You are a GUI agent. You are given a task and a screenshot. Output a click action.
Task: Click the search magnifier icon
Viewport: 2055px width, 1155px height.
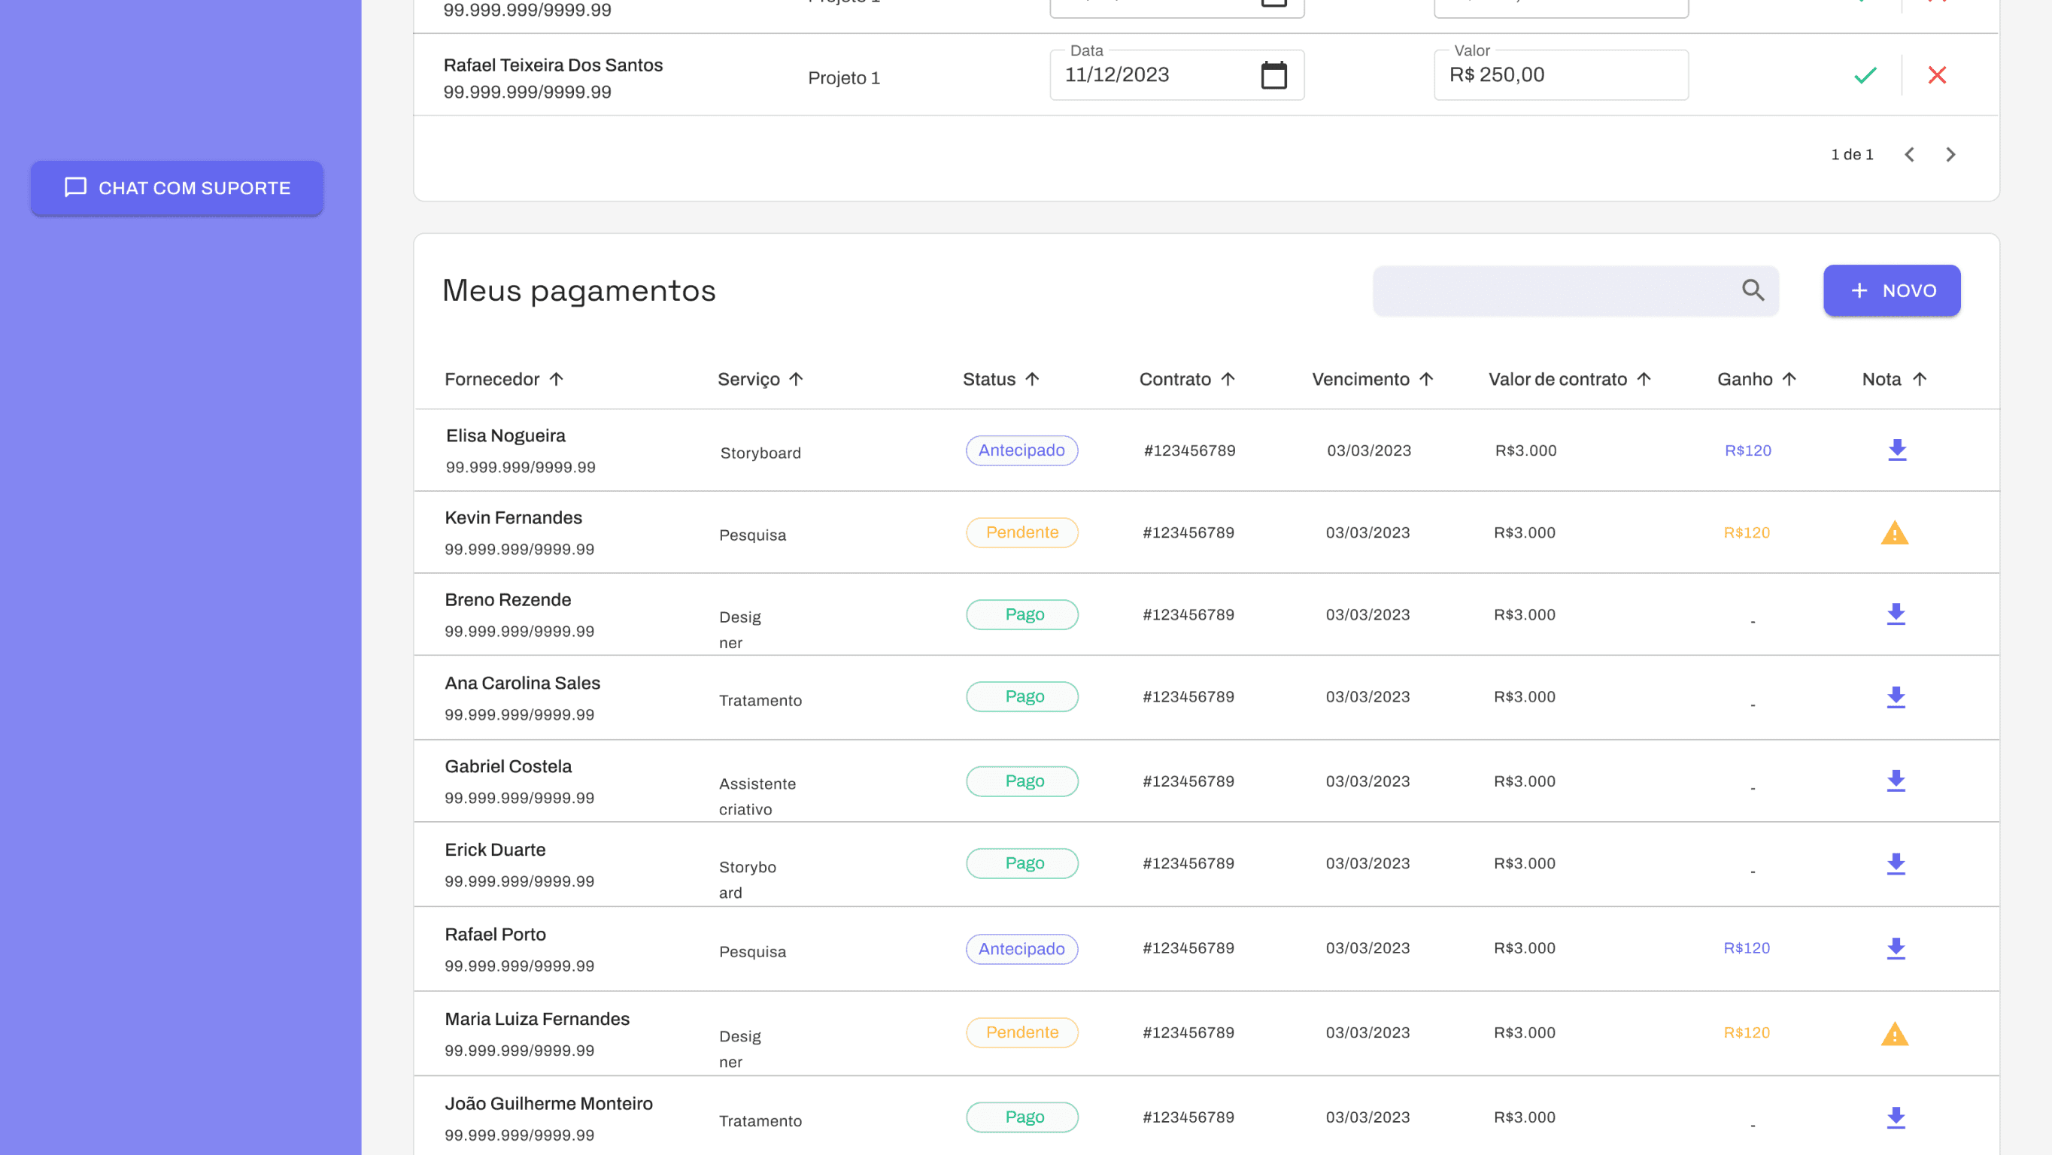click(x=1753, y=290)
